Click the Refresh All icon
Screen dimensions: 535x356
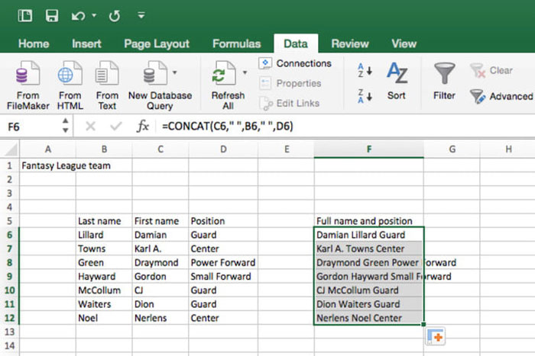click(224, 73)
